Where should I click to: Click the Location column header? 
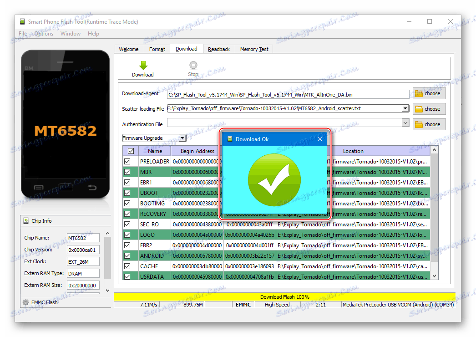pyautogui.click(x=353, y=151)
